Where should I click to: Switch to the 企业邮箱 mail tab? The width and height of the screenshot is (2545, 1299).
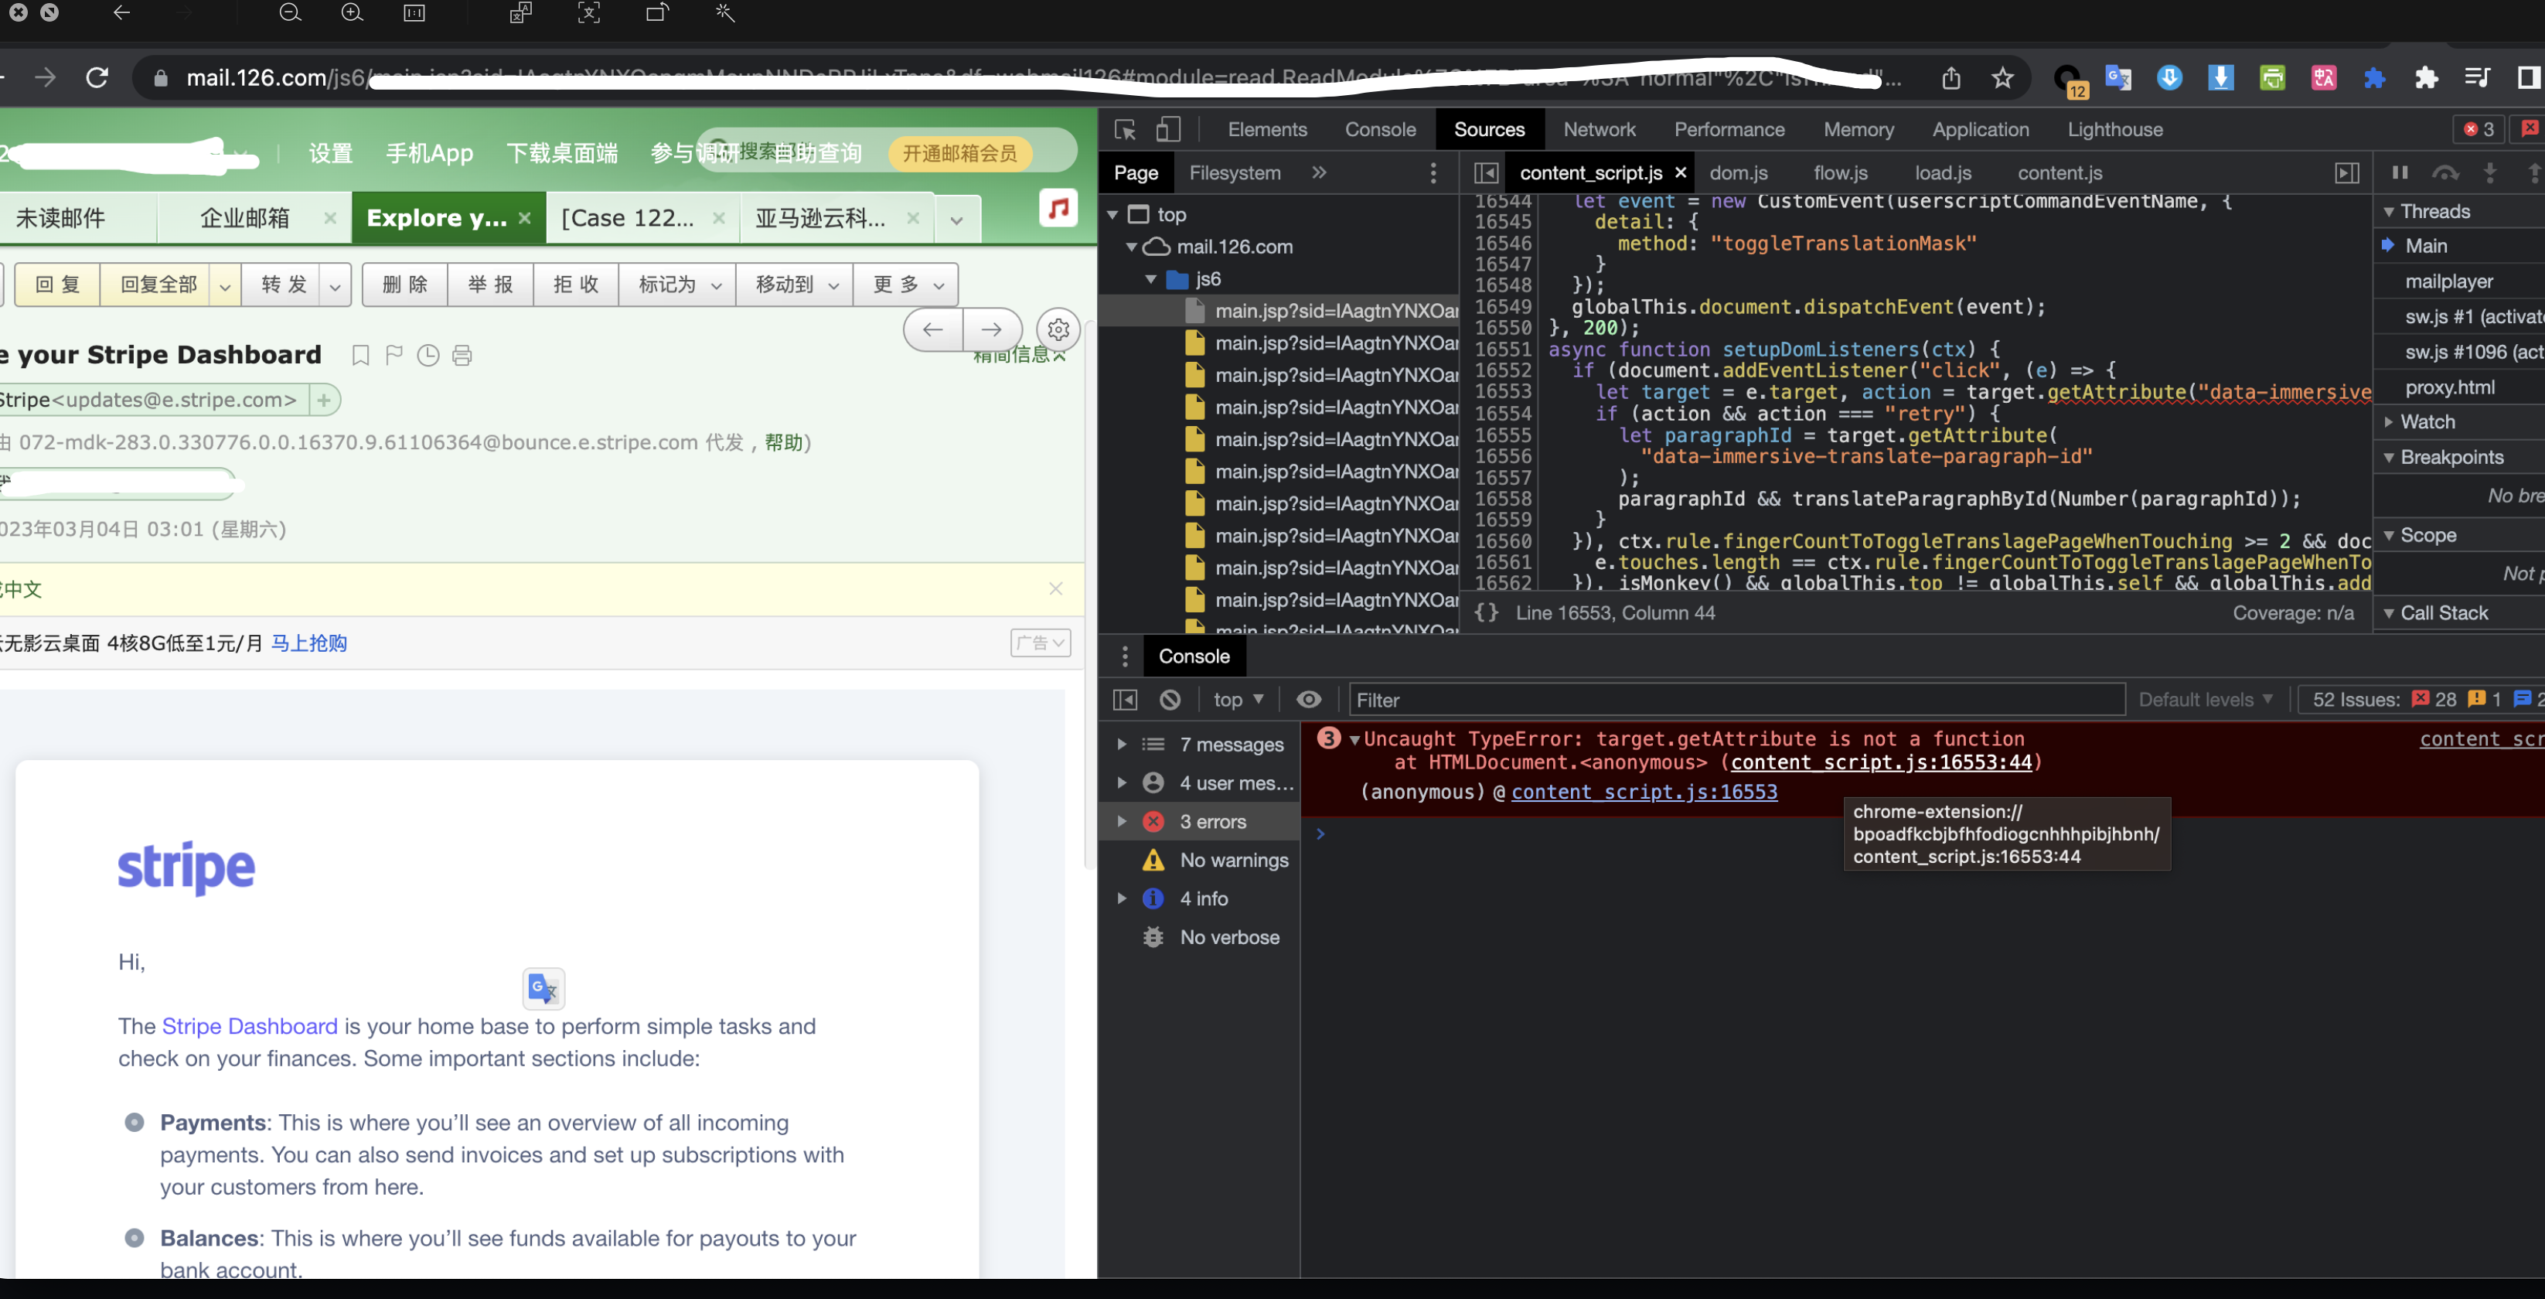244,217
